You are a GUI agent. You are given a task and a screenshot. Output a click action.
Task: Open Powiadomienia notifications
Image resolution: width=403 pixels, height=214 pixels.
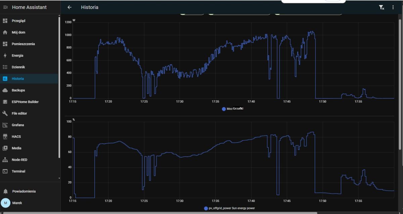pyautogui.click(x=29, y=191)
